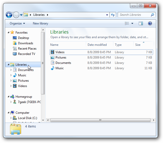
Task: Expand the arrow before Libraries in the address bar
Action: 31,15
